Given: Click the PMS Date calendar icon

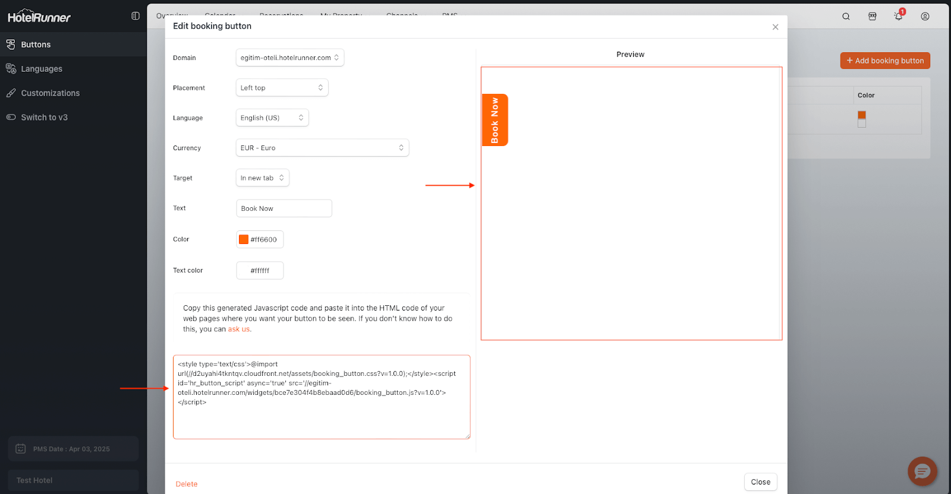Looking at the screenshot, I should [21, 449].
